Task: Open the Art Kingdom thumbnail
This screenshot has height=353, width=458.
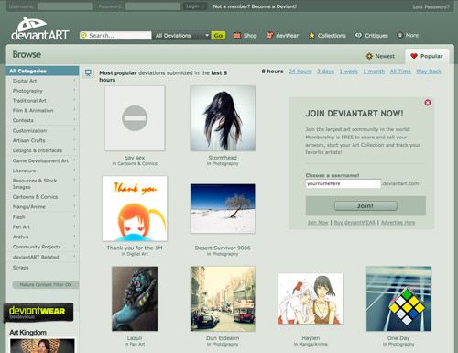Action: 42,346
